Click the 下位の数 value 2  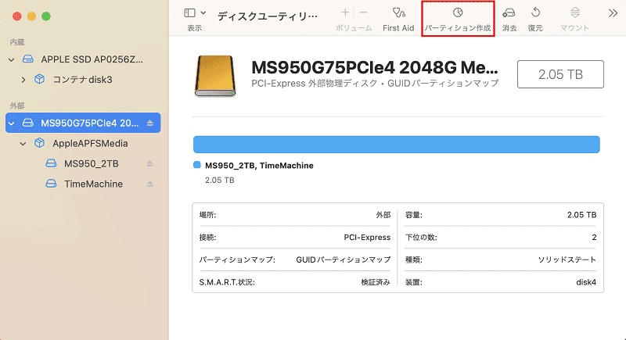[594, 237]
